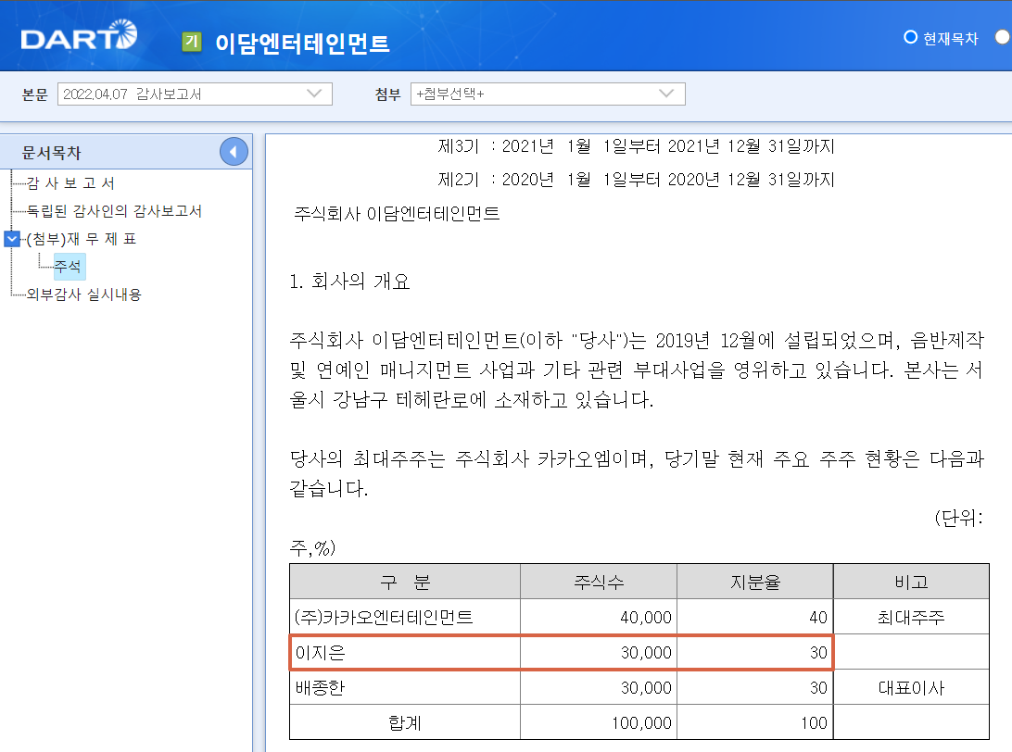Click the blue chevron beside (첨부)재무제표
The width and height of the screenshot is (1012, 752).
[11, 238]
